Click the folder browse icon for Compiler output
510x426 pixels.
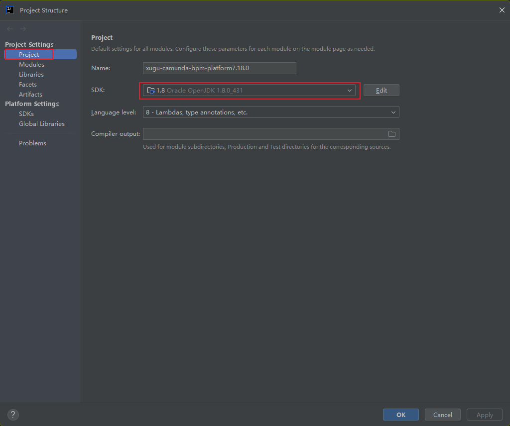pos(392,134)
